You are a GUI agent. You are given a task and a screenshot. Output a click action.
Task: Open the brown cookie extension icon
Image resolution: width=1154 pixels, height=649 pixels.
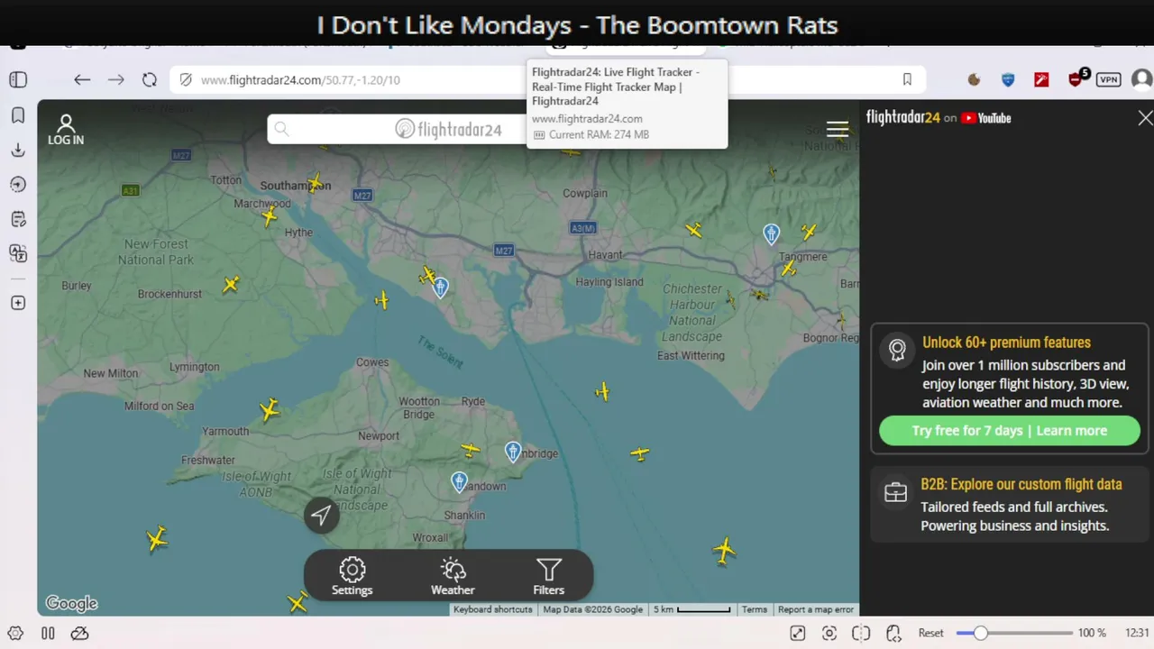point(974,79)
